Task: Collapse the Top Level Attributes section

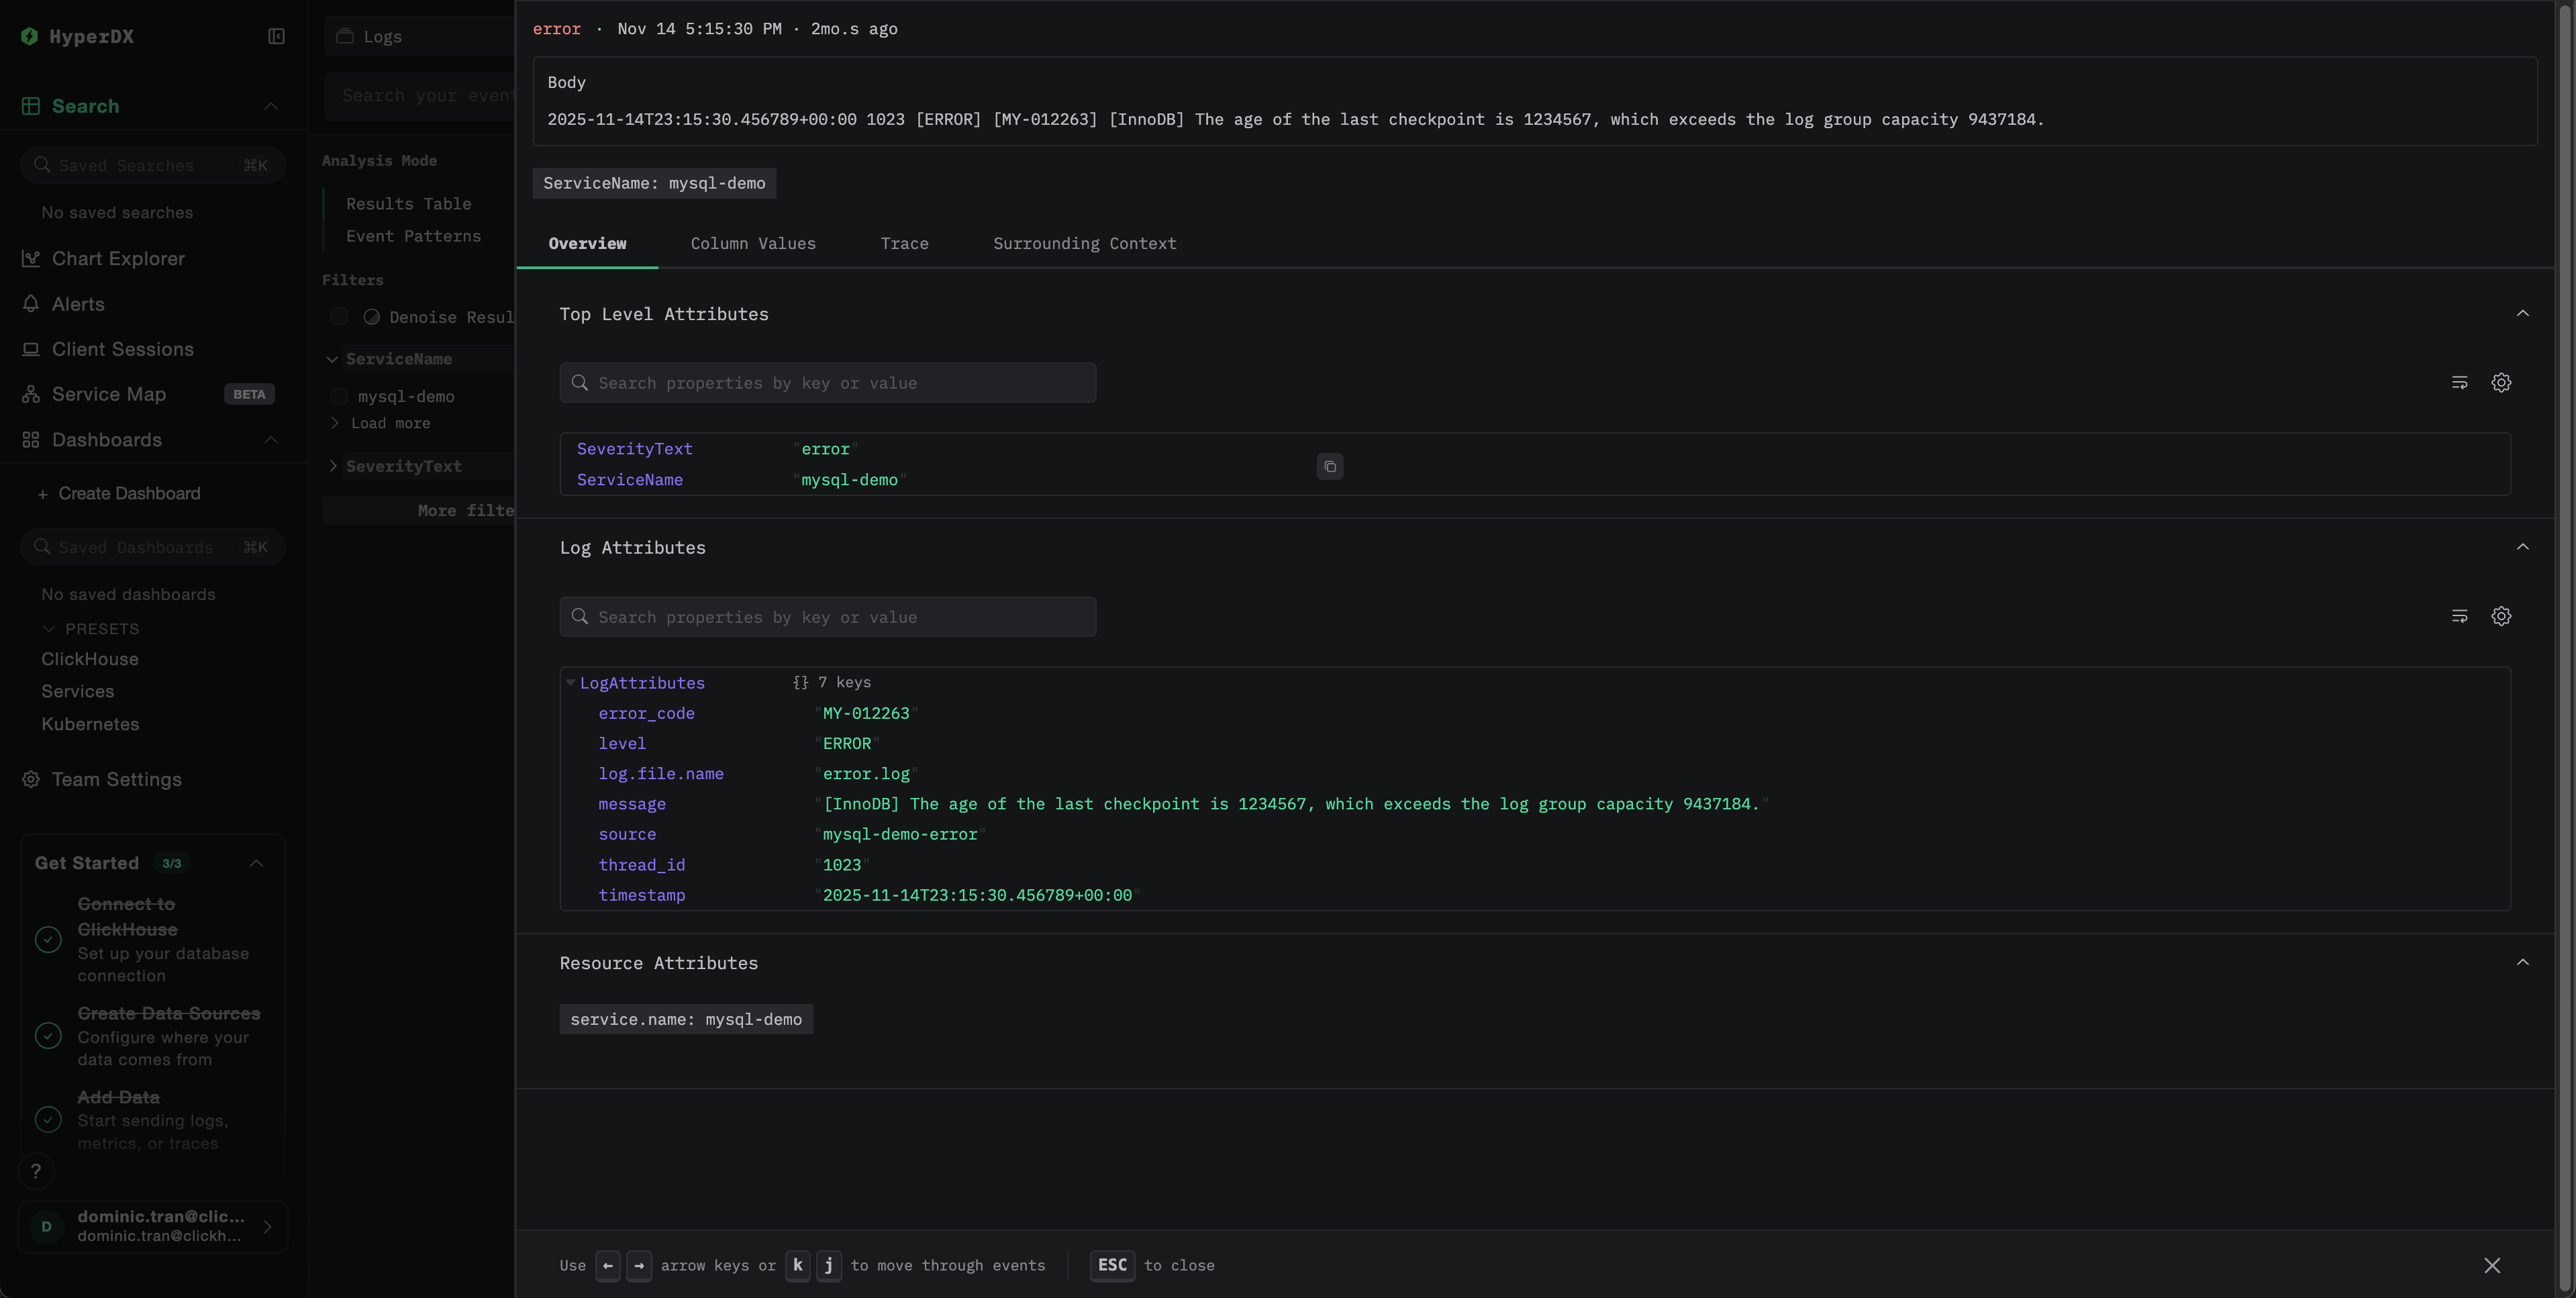Action: (x=2522, y=314)
